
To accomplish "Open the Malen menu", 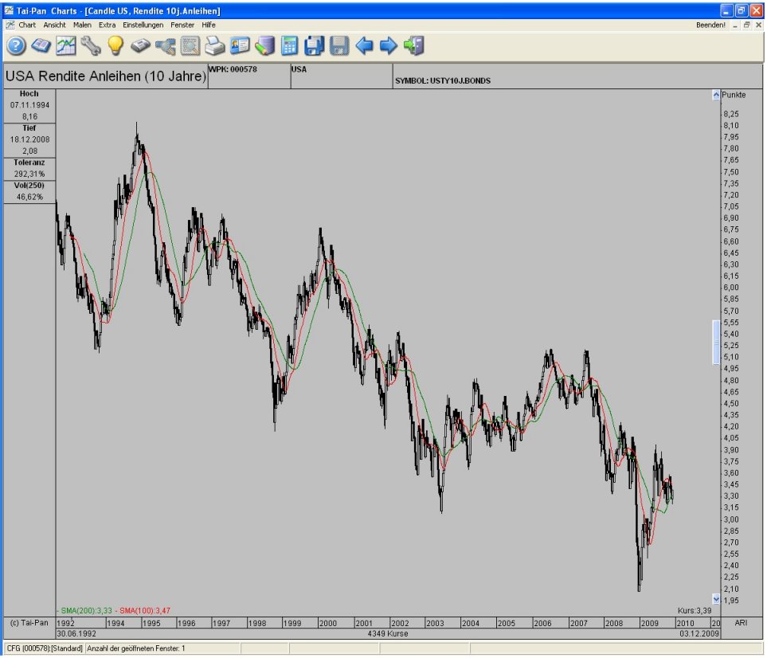I will tap(82, 25).
